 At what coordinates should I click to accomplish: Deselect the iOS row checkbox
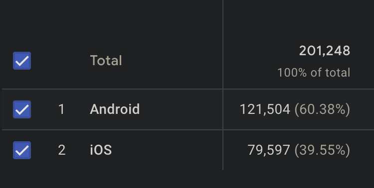pyautogui.click(x=22, y=150)
